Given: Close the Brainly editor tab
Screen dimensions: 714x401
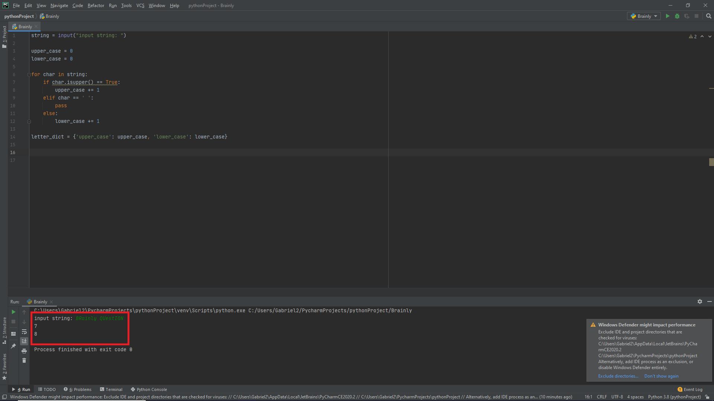Looking at the screenshot, I should click(36, 27).
